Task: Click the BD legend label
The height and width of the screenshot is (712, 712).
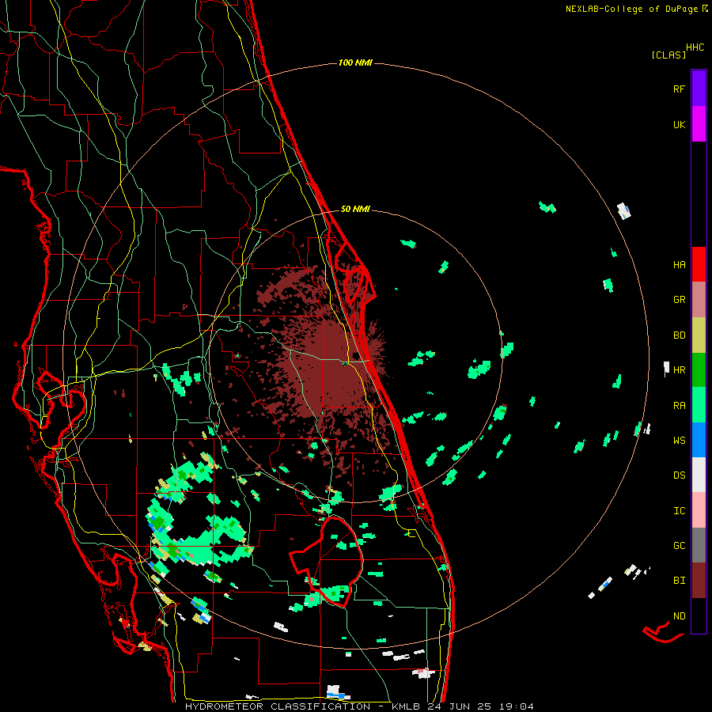Action: [x=679, y=335]
